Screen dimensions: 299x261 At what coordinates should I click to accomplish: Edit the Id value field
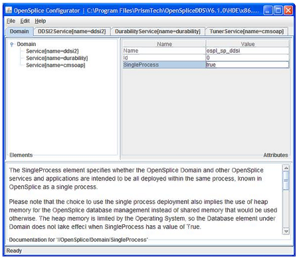click(247, 58)
